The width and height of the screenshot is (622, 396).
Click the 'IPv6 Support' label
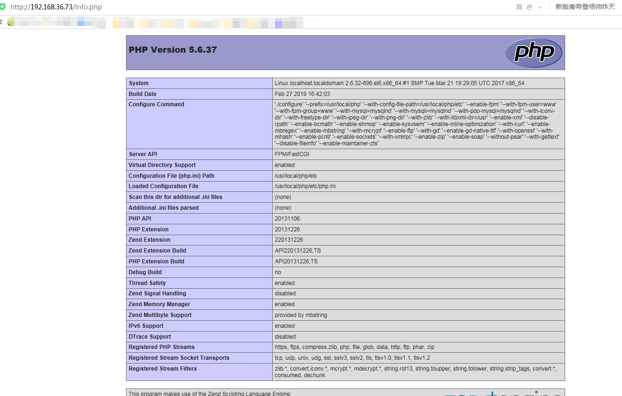point(146,326)
